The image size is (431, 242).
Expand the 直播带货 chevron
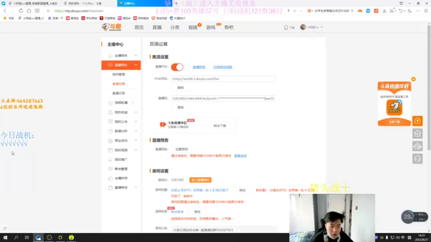point(136,188)
